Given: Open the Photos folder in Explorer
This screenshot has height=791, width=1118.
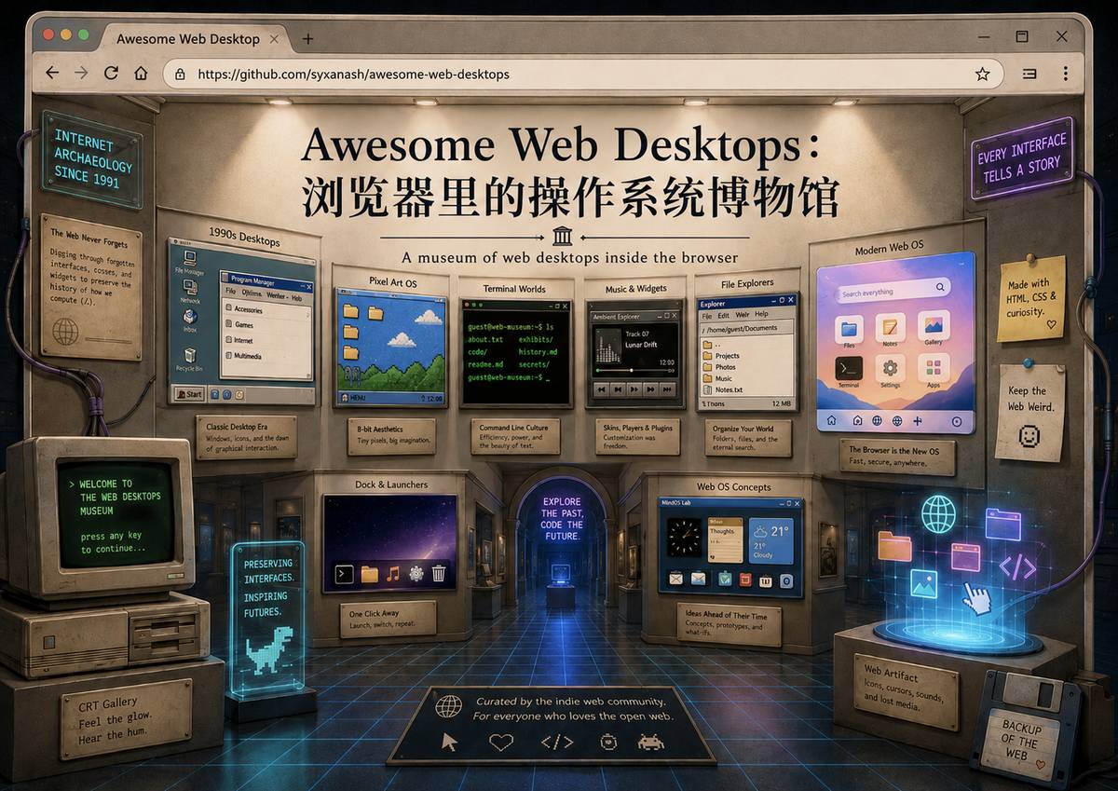Looking at the screenshot, I should pyautogui.click(x=718, y=367).
